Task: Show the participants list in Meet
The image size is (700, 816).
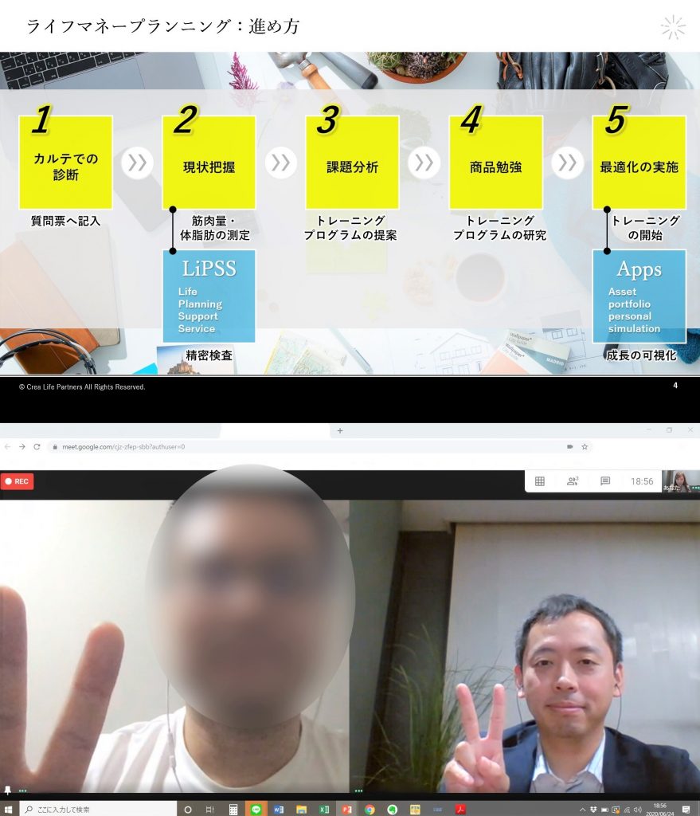Action: tap(572, 481)
